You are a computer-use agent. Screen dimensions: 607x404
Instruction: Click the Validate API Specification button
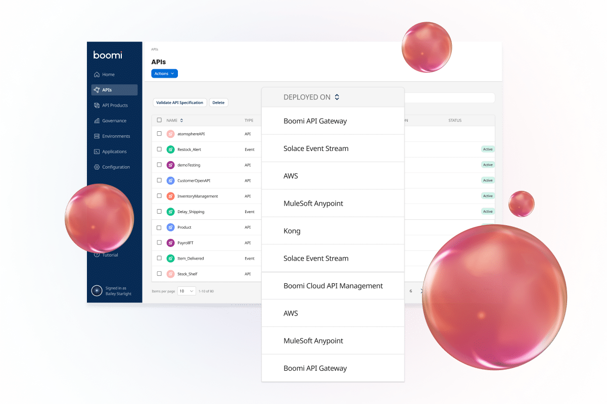(x=179, y=103)
